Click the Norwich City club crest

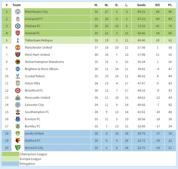click(18, 148)
